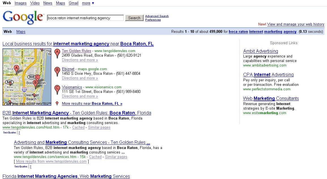Click map pin C on the map thumbnail
327x179 pixels.
[x=37, y=78]
